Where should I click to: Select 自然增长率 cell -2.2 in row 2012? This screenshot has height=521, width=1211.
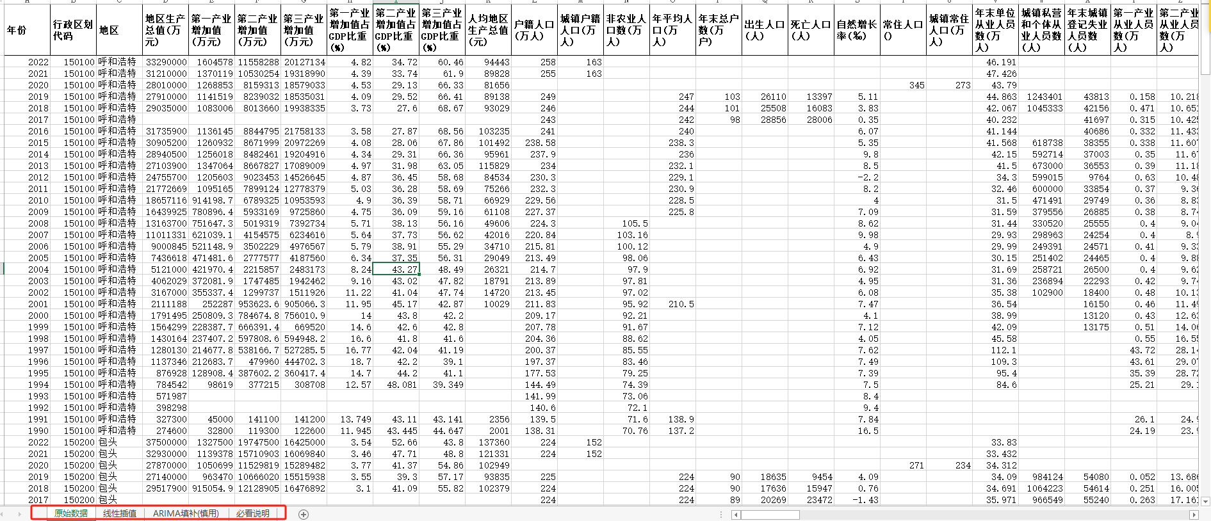(857, 177)
